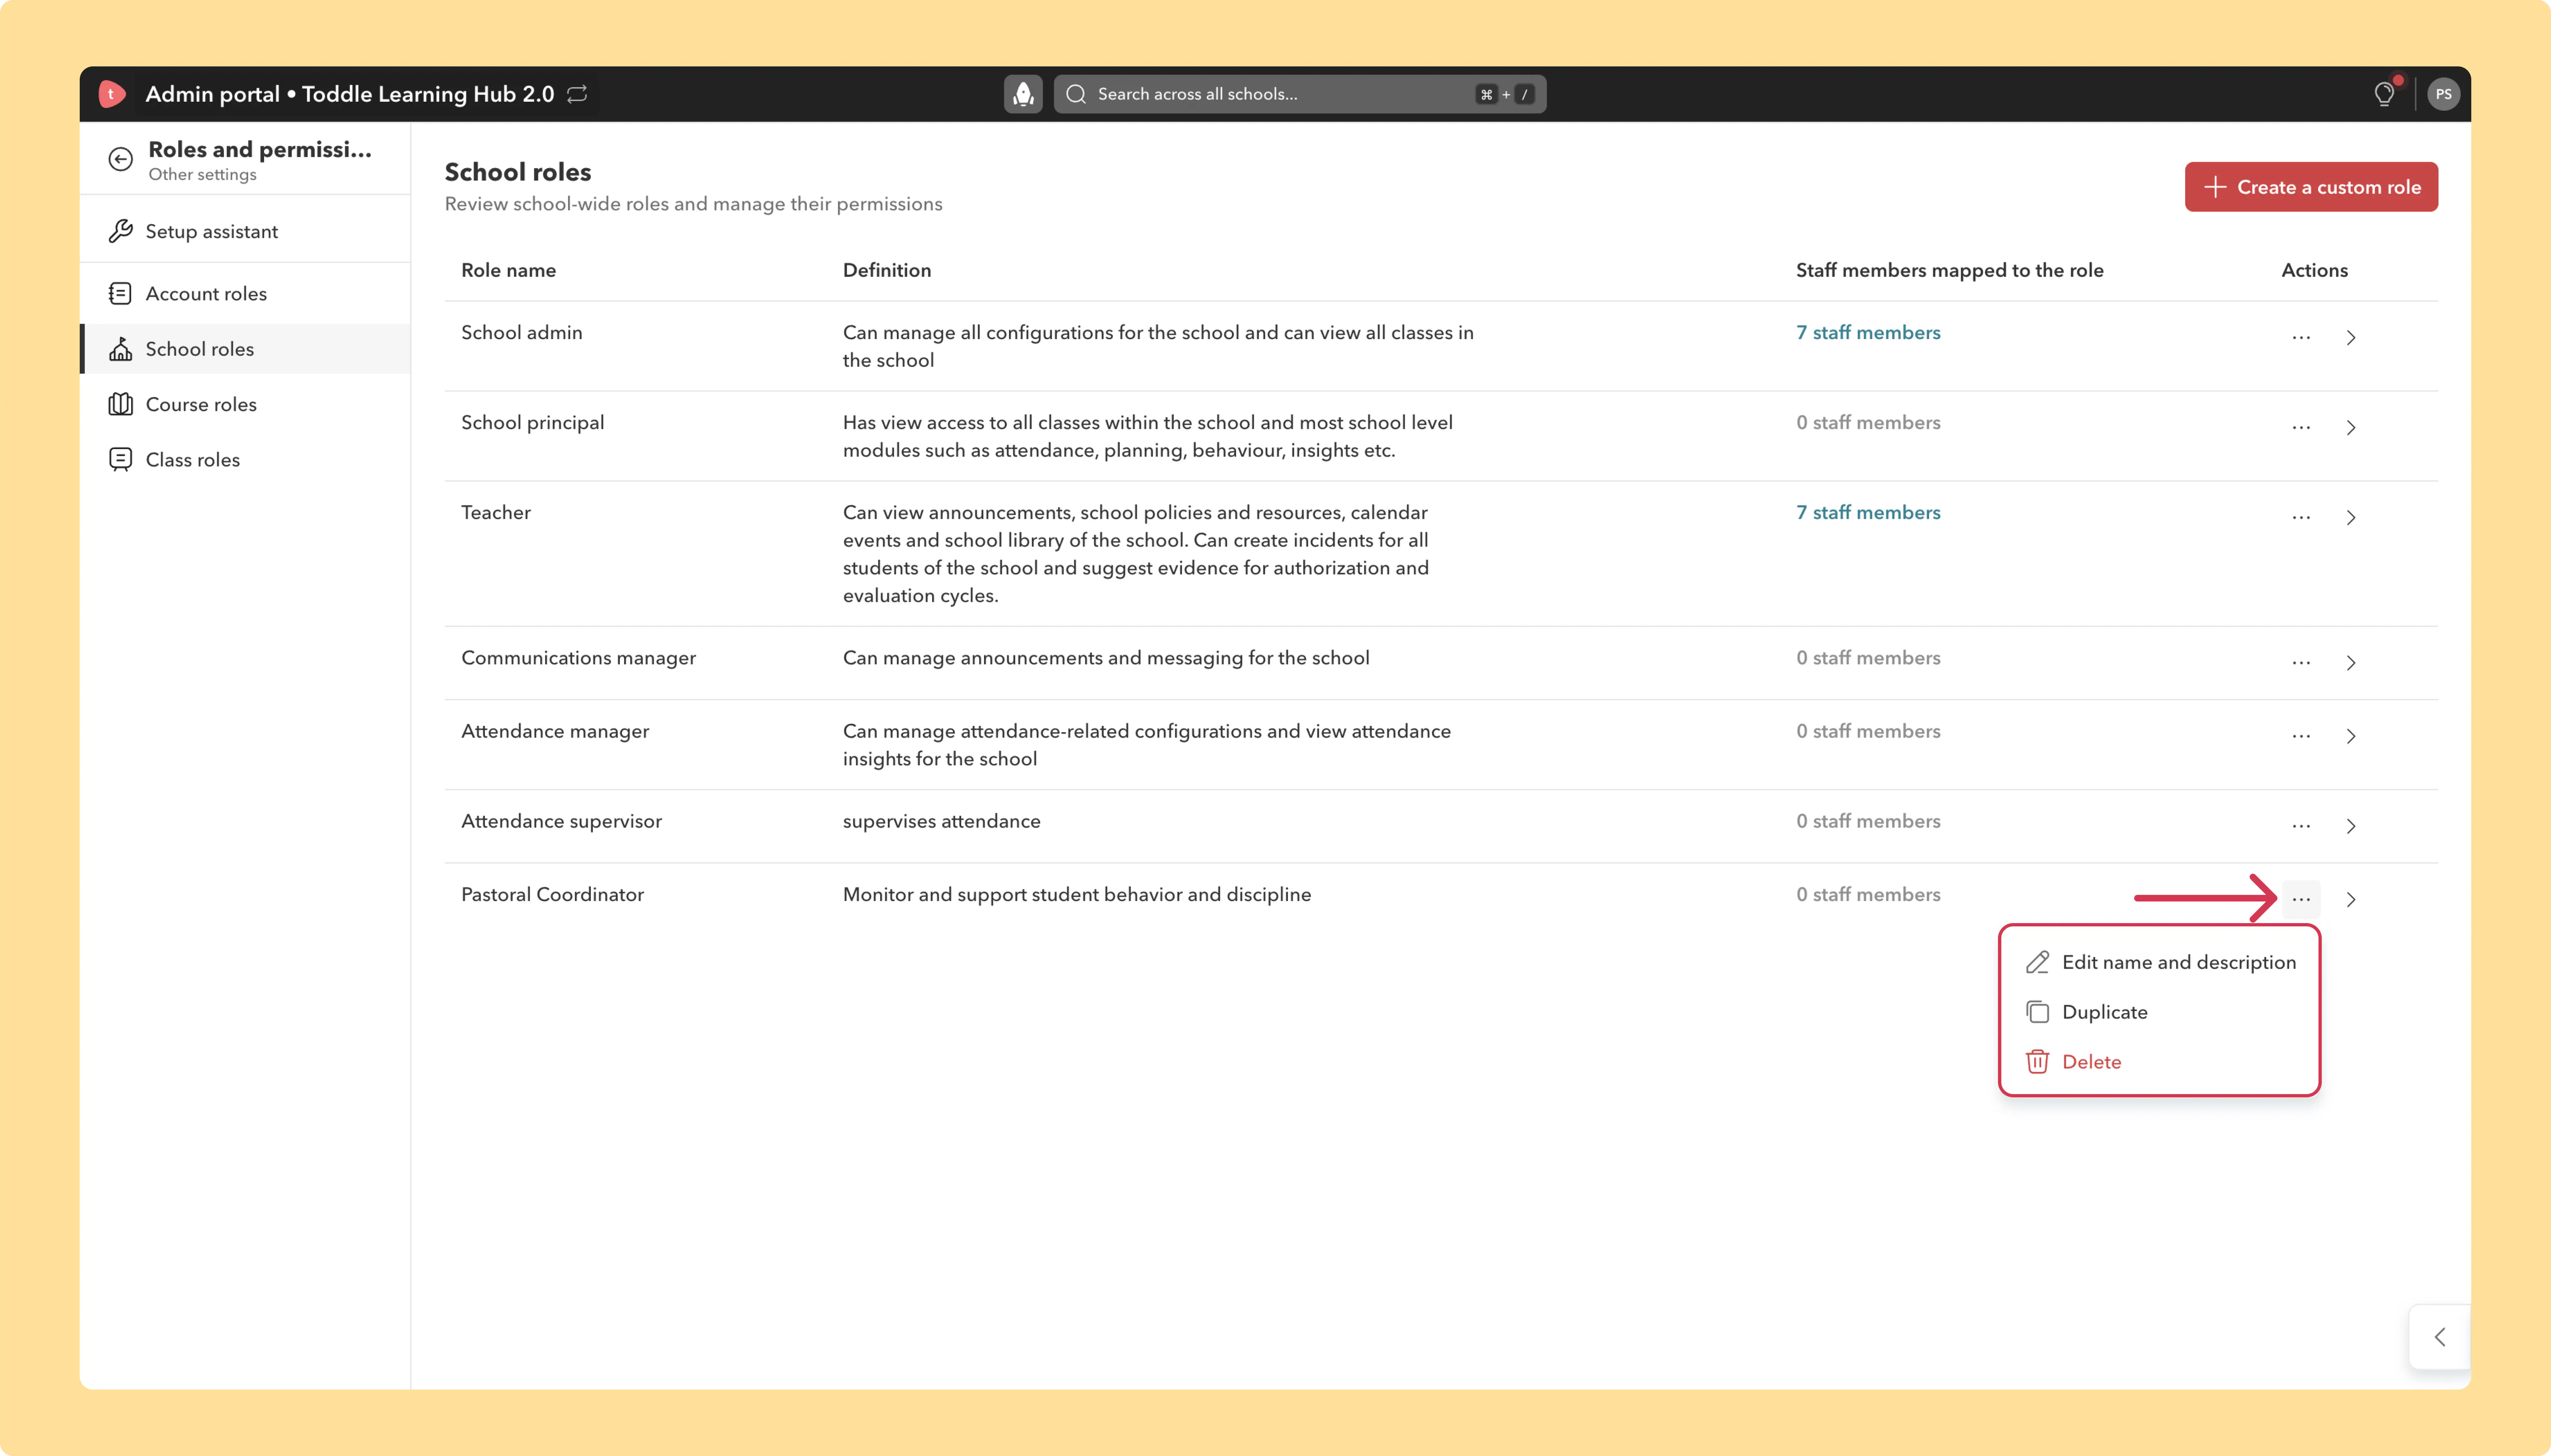Open actions menu for School principal
The width and height of the screenshot is (2551, 1456).
click(2301, 428)
